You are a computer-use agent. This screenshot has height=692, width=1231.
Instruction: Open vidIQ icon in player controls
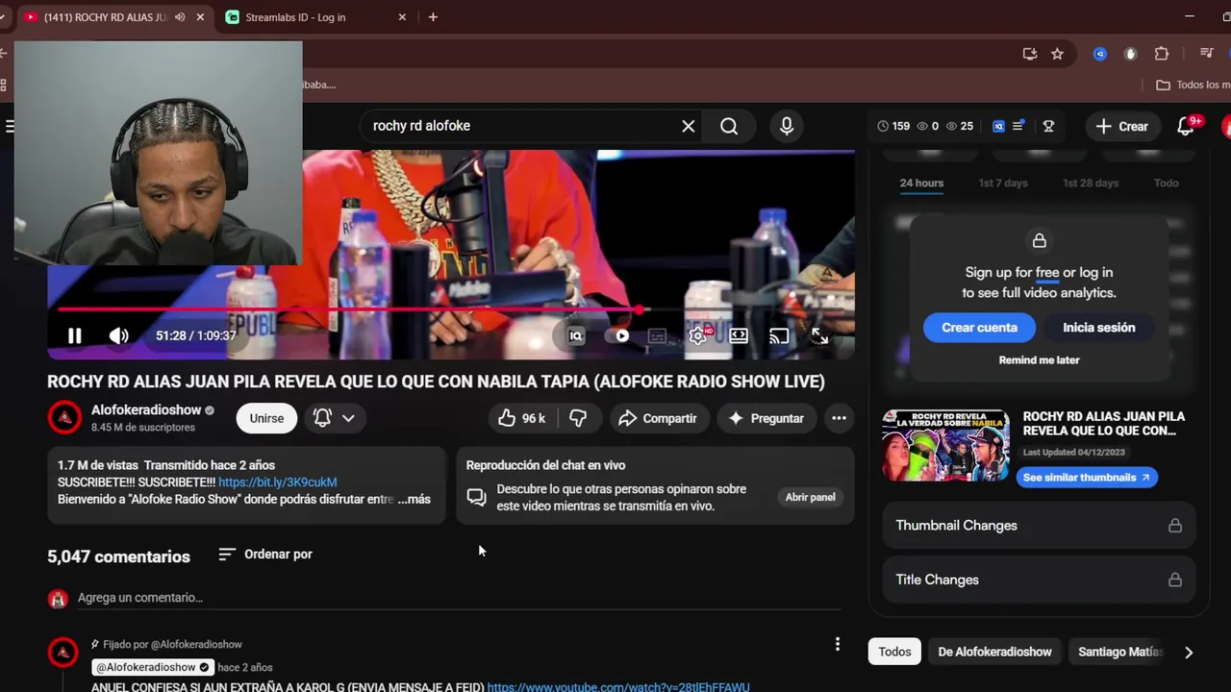click(x=576, y=335)
